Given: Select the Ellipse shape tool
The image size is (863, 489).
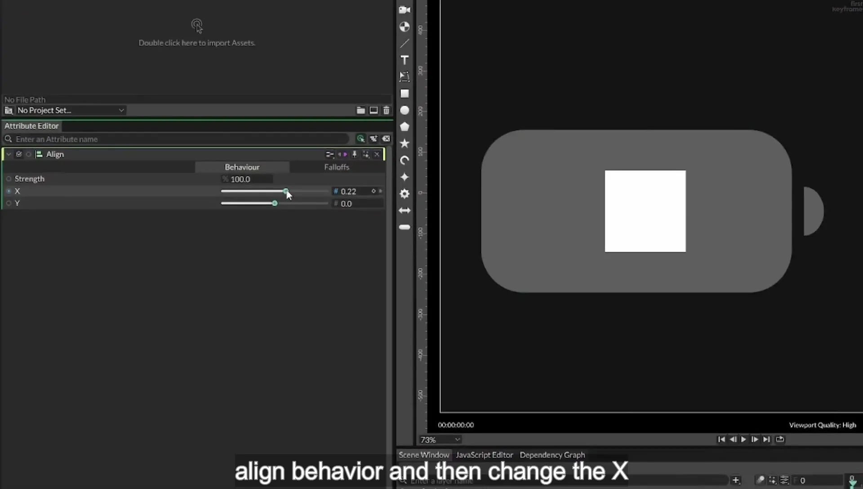Looking at the screenshot, I should 405,110.
